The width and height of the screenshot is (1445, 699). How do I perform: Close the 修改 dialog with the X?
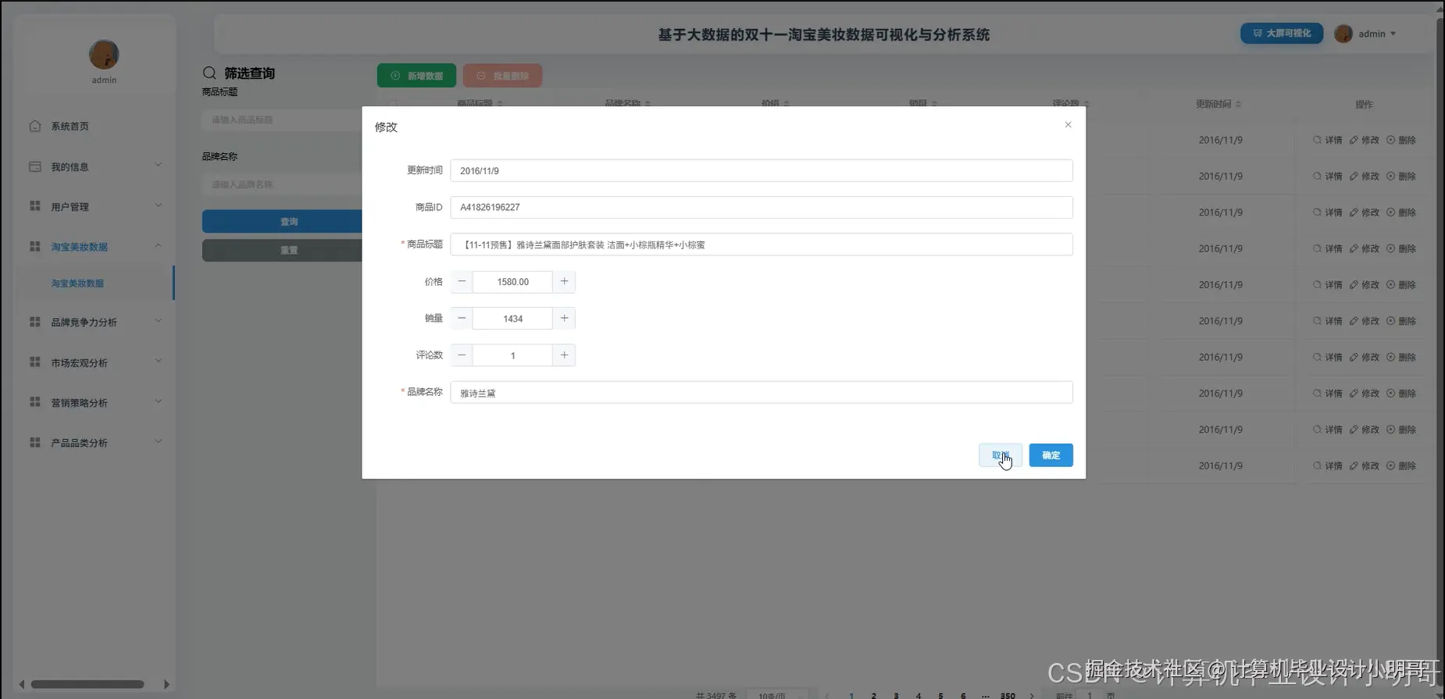(x=1068, y=125)
